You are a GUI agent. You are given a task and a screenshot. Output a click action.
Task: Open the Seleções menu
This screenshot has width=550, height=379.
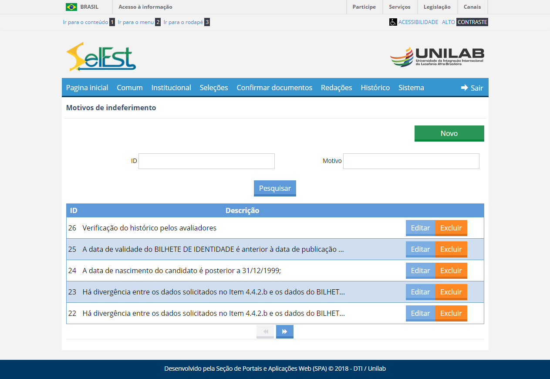tap(214, 88)
